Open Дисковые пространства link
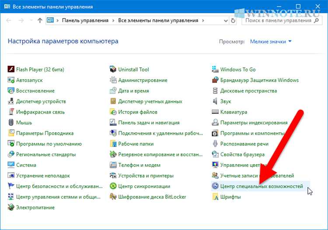 pyautogui.click(x=248, y=91)
